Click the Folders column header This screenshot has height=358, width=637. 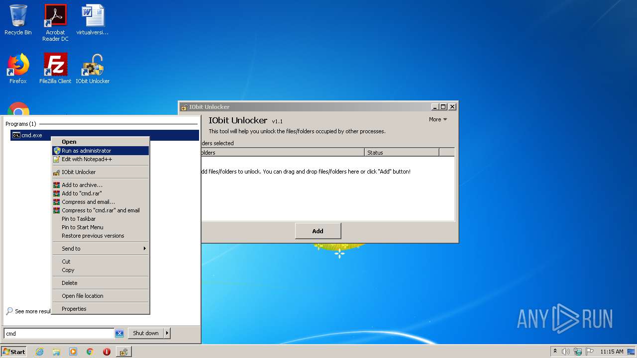click(x=283, y=152)
